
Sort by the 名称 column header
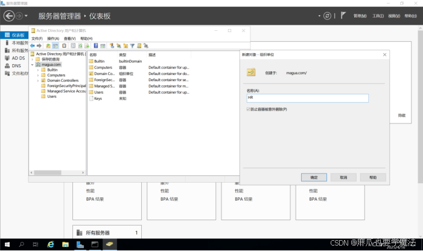(103, 55)
